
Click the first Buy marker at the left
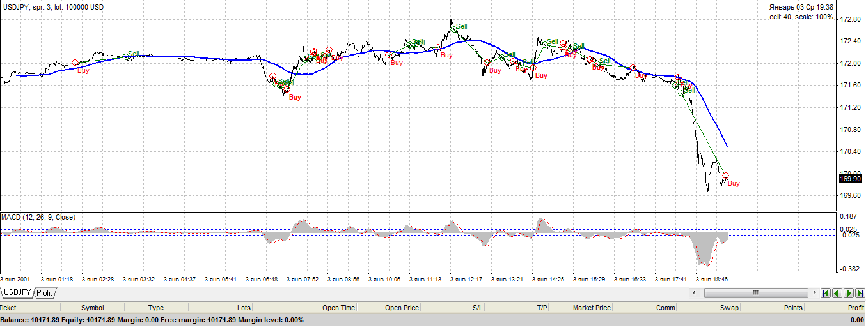pos(83,71)
